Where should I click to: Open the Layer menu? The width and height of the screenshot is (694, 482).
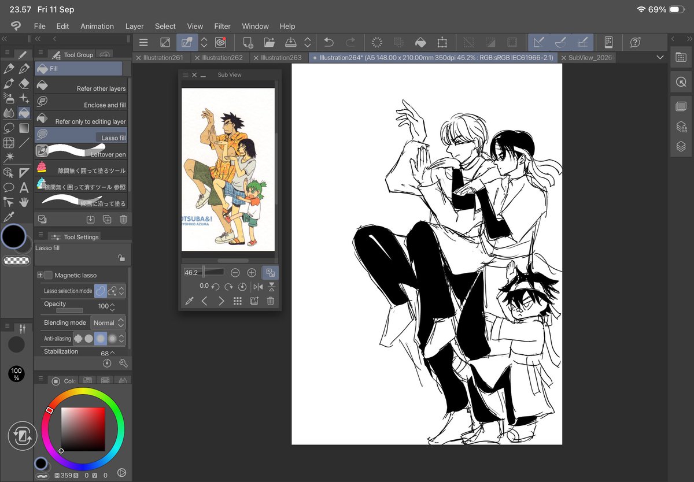[134, 26]
